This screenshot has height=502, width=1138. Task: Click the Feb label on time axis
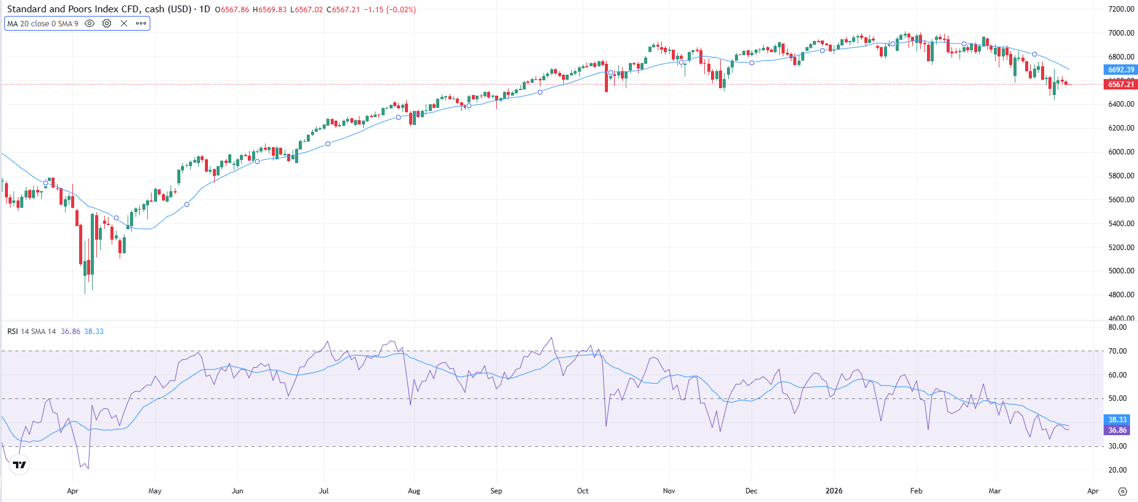[x=917, y=491]
